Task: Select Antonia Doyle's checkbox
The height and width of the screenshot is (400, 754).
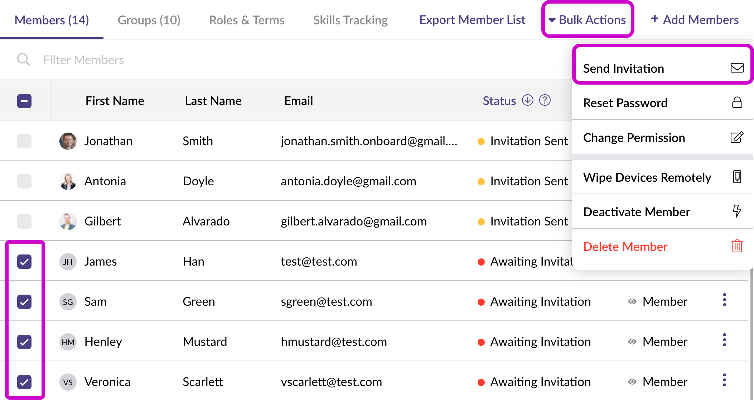Action: point(24,181)
